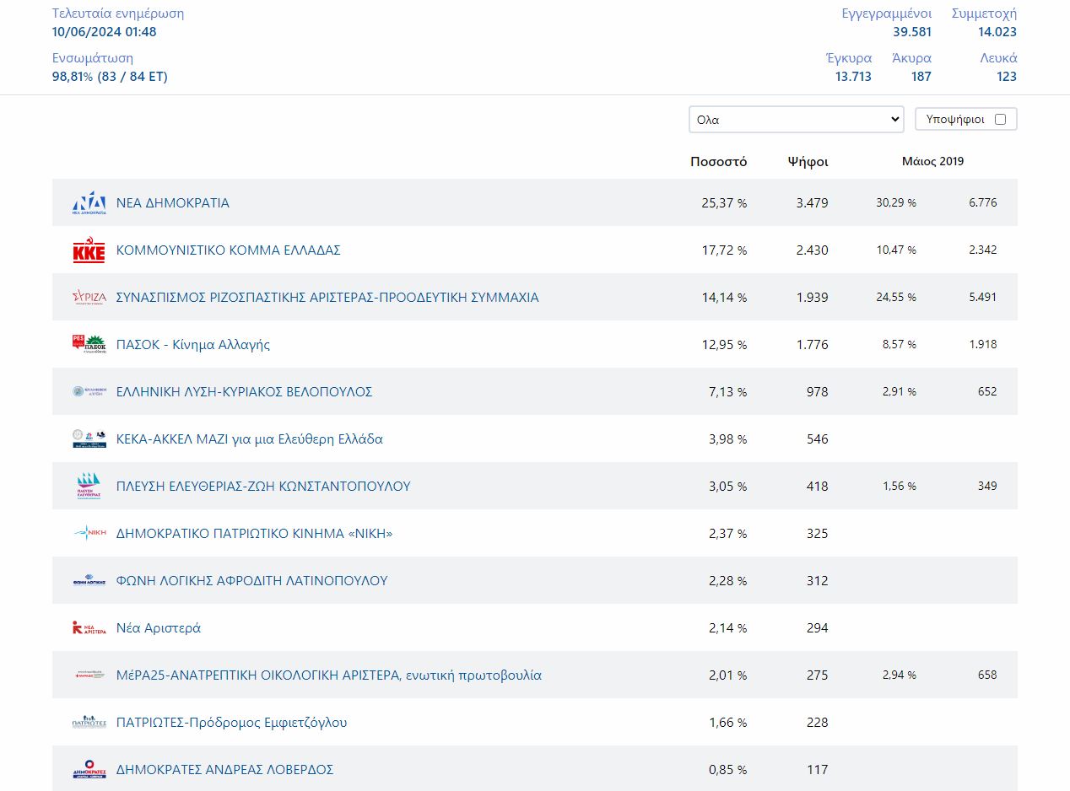
Task: Click the Νέα Δημοκρατία party logo
Action: coord(89,203)
